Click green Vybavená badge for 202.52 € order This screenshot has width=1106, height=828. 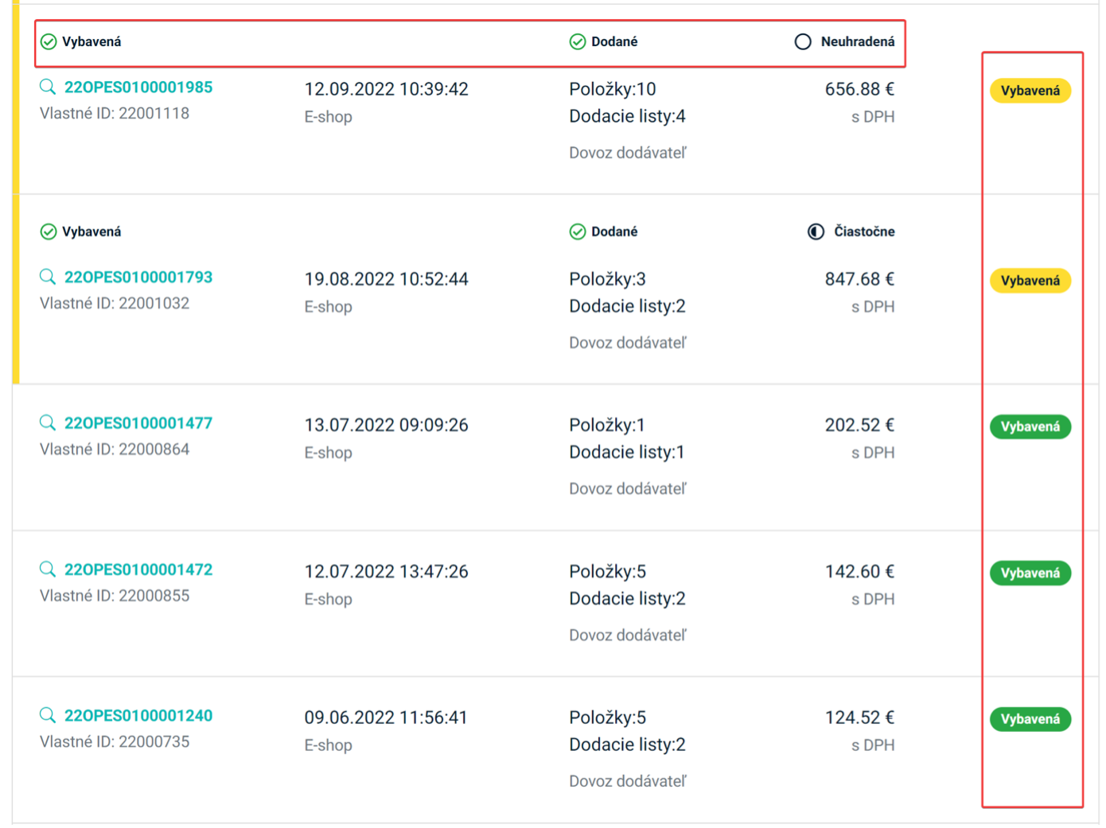coord(1030,427)
